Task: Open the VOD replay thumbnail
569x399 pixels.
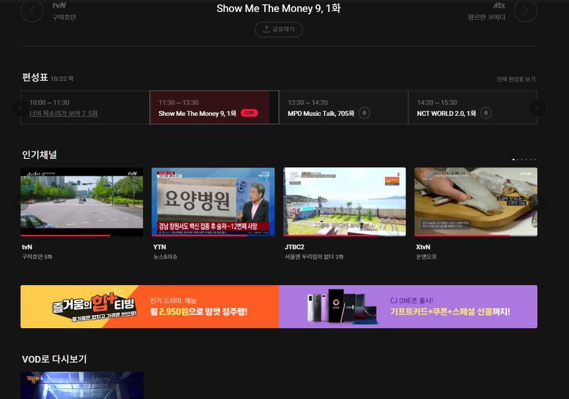Action: (82, 385)
